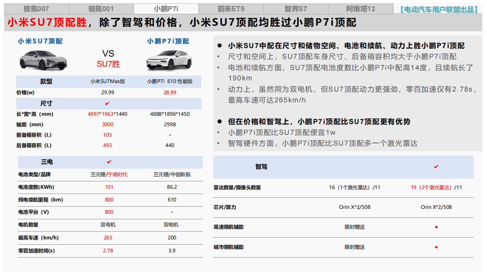Viewport: 487px width, 277px height.
Task: Click the 芯片/算力 row label
Action: pos(225,207)
